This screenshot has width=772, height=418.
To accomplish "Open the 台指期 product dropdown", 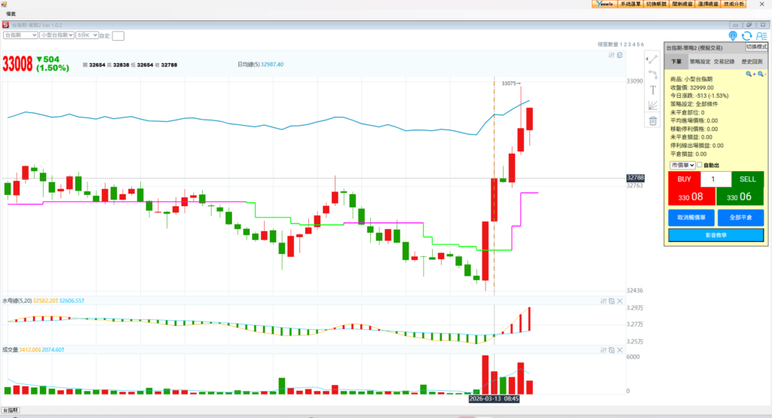I will (20, 35).
